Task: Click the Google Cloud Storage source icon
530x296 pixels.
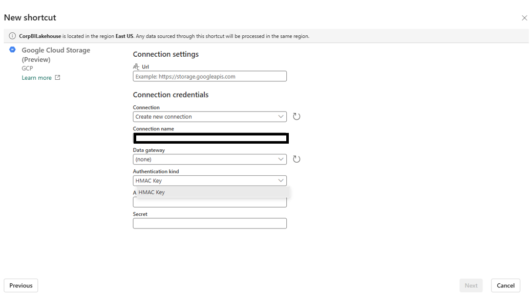Action: pyautogui.click(x=13, y=50)
